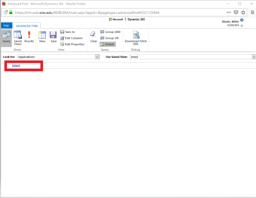Click the Select link to add criteria
The width and height of the screenshot is (256, 198).
[x=16, y=66]
